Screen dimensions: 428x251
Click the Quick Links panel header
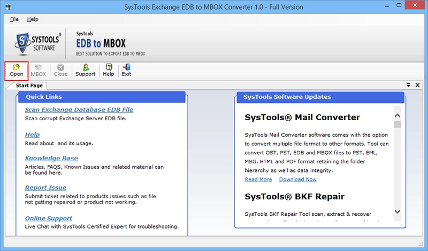102,97
